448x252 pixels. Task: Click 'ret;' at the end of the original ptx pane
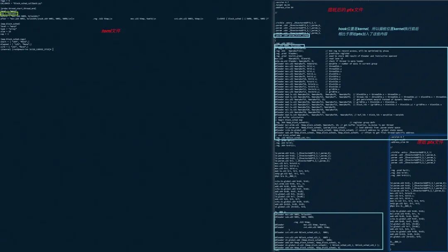[x=392, y=245]
